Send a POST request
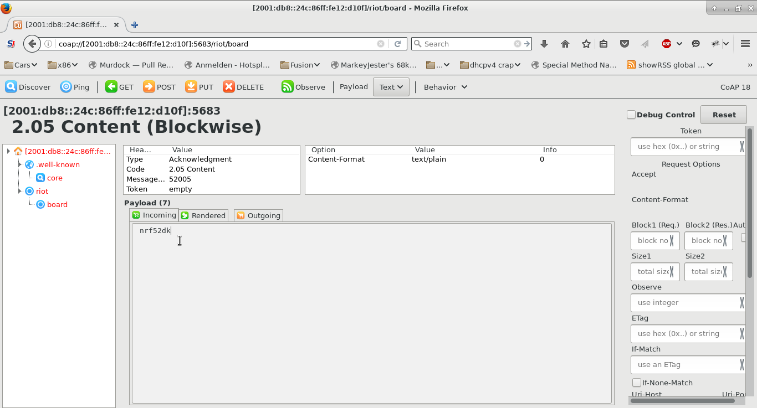Image resolution: width=757 pixels, height=408 pixels. pyautogui.click(x=159, y=87)
